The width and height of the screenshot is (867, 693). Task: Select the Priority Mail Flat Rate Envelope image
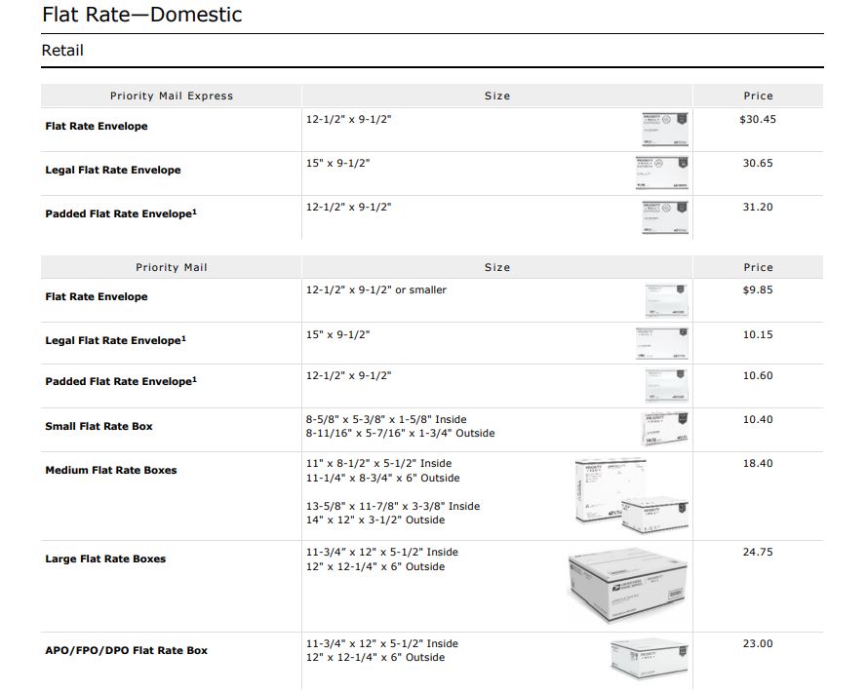pyautogui.click(x=664, y=299)
